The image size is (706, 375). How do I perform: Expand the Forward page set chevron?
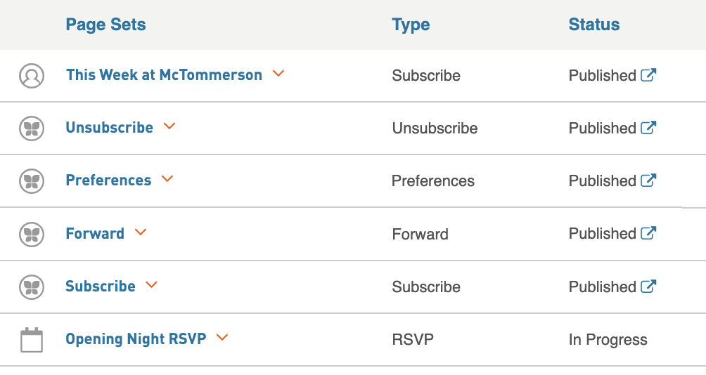click(141, 232)
